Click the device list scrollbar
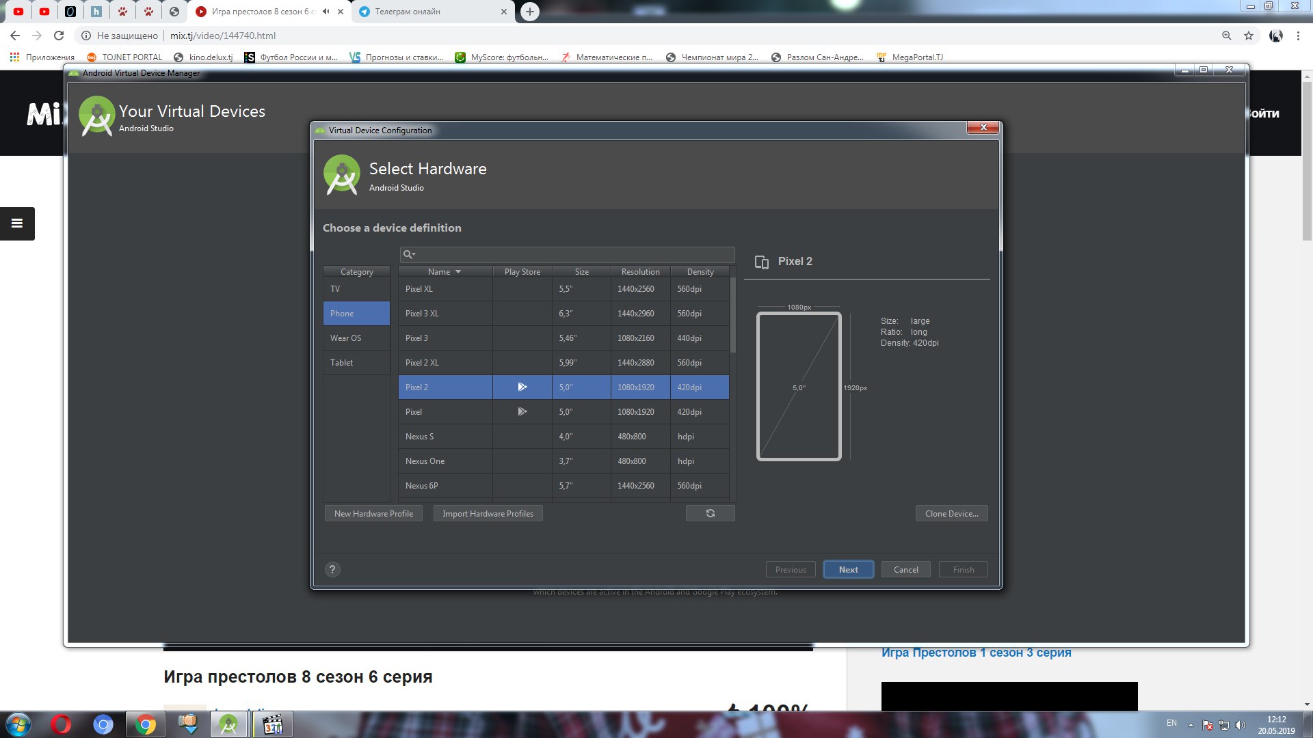This screenshot has width=1313, height=738. pyautogui.click(x=733, y=315)
